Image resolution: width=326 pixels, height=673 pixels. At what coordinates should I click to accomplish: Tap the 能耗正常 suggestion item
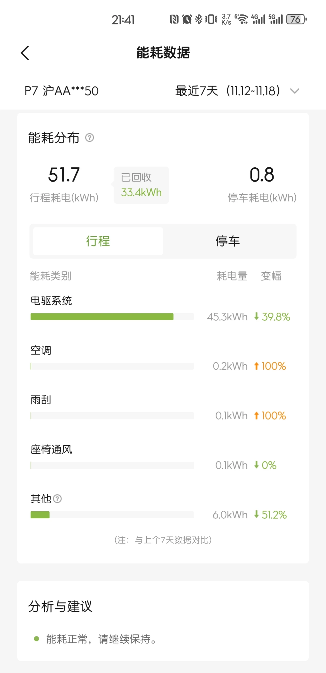click(96, 639)
